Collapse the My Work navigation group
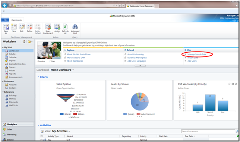 click(x=3, y=47)
